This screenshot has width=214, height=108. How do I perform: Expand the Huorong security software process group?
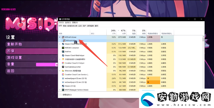[x=60, y=59]
